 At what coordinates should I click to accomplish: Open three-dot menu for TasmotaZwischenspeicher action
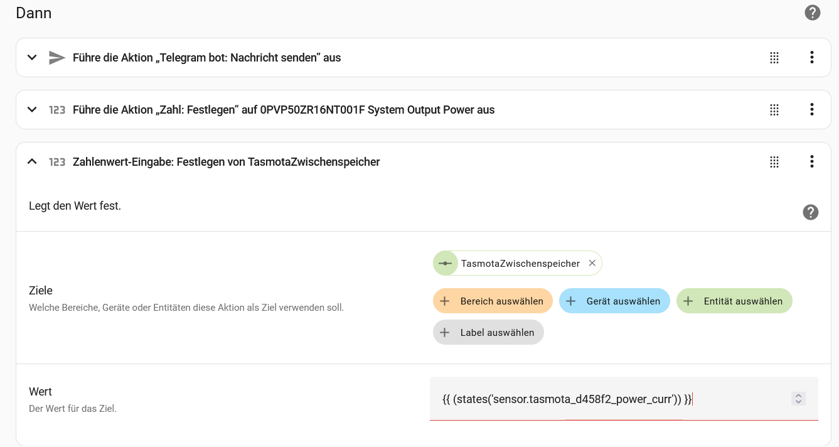coord(811,162)
